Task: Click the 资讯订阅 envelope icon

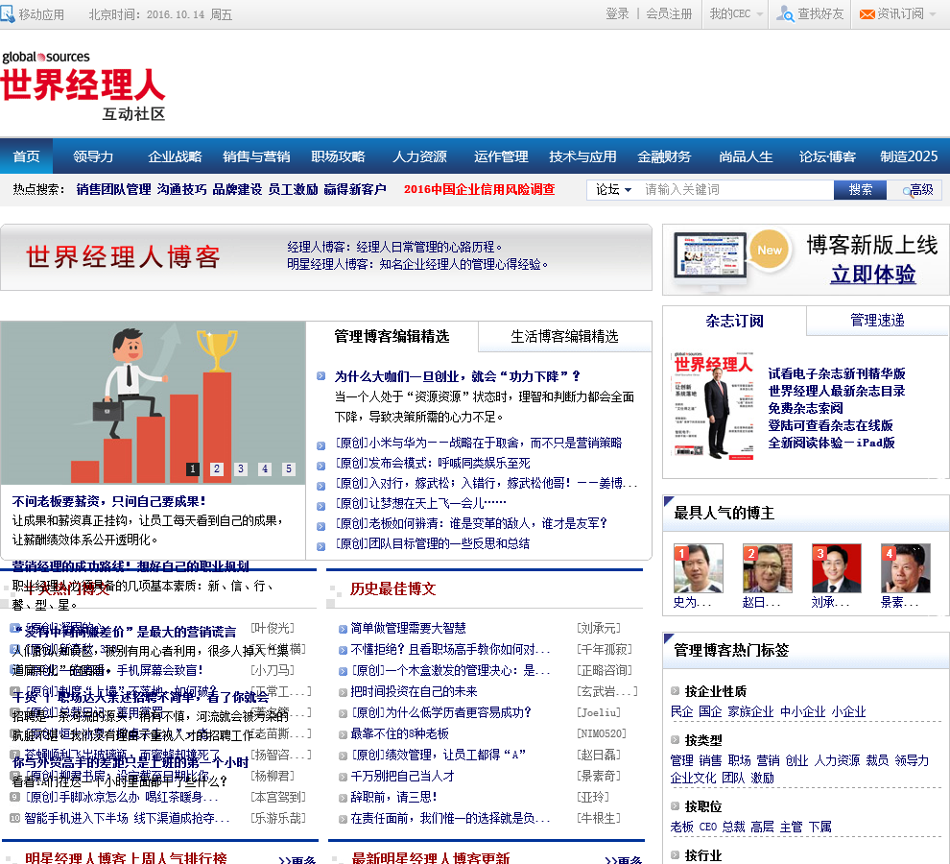Action: point(867,14)
